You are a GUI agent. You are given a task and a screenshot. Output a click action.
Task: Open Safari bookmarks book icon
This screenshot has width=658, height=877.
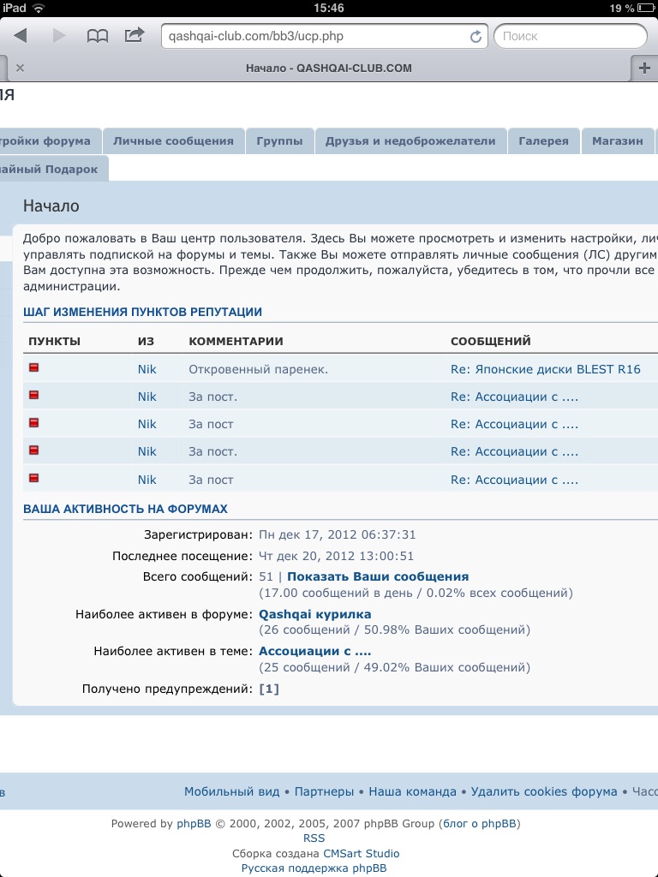98,36
